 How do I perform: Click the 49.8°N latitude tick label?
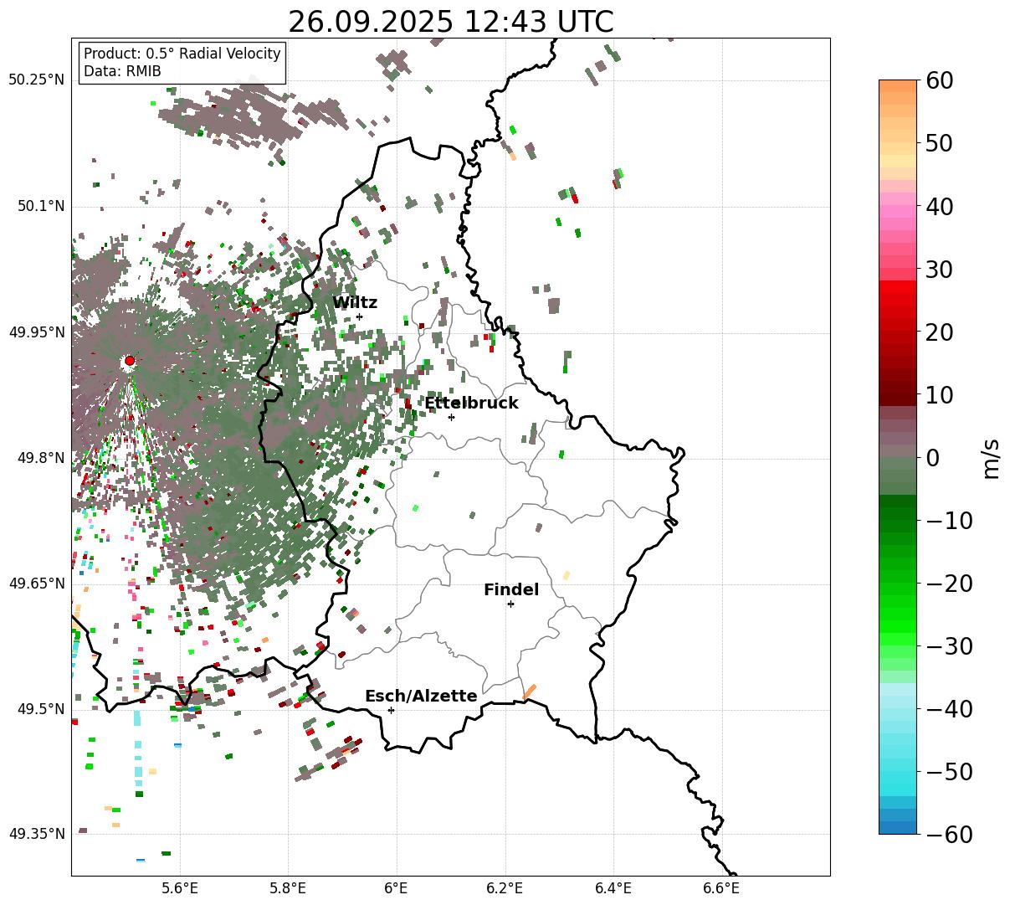point(39,458)
